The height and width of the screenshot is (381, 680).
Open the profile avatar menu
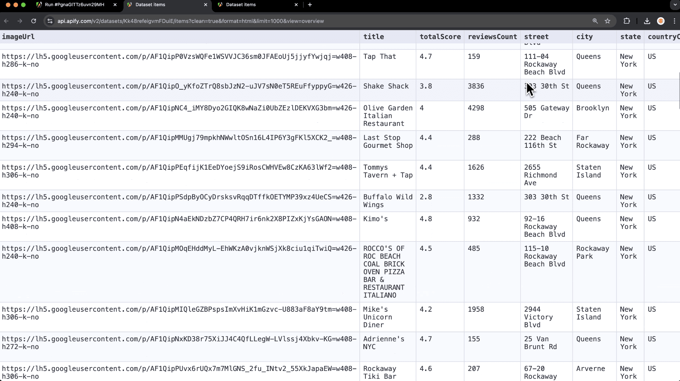click(x=661, y=21)
